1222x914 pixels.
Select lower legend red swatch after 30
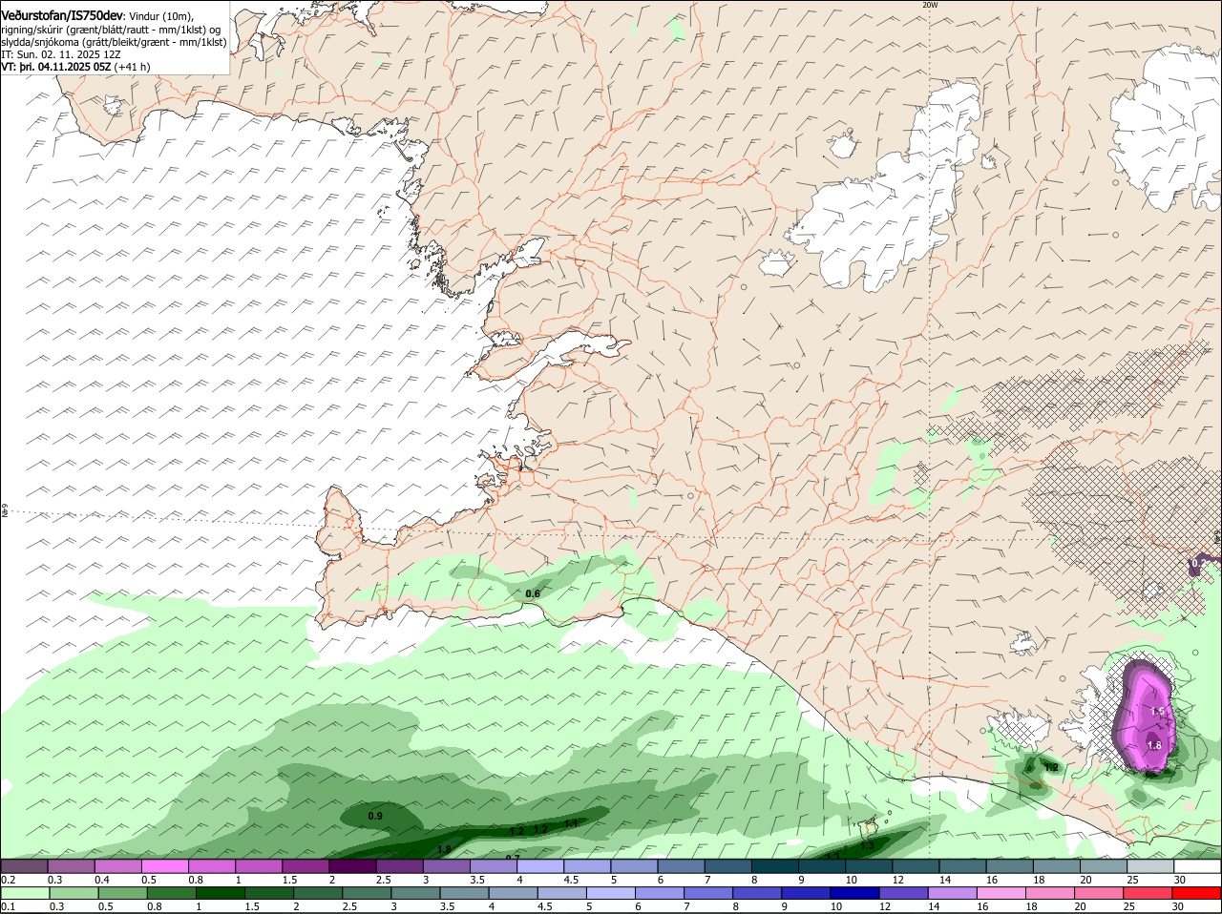click(x=1196, y=893)
